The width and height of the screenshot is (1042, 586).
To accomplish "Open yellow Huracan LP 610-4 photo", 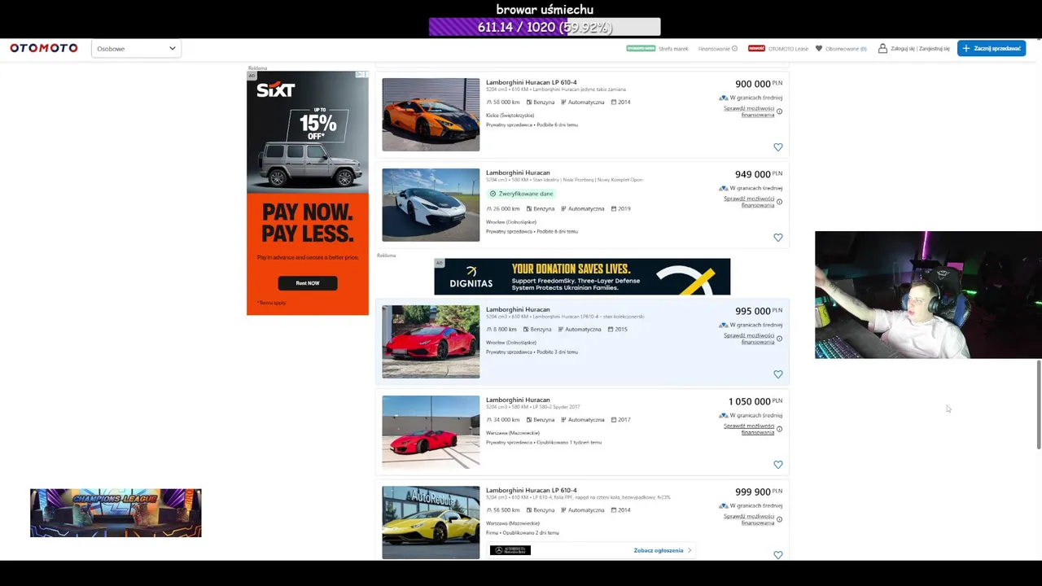I will point(431,523).
